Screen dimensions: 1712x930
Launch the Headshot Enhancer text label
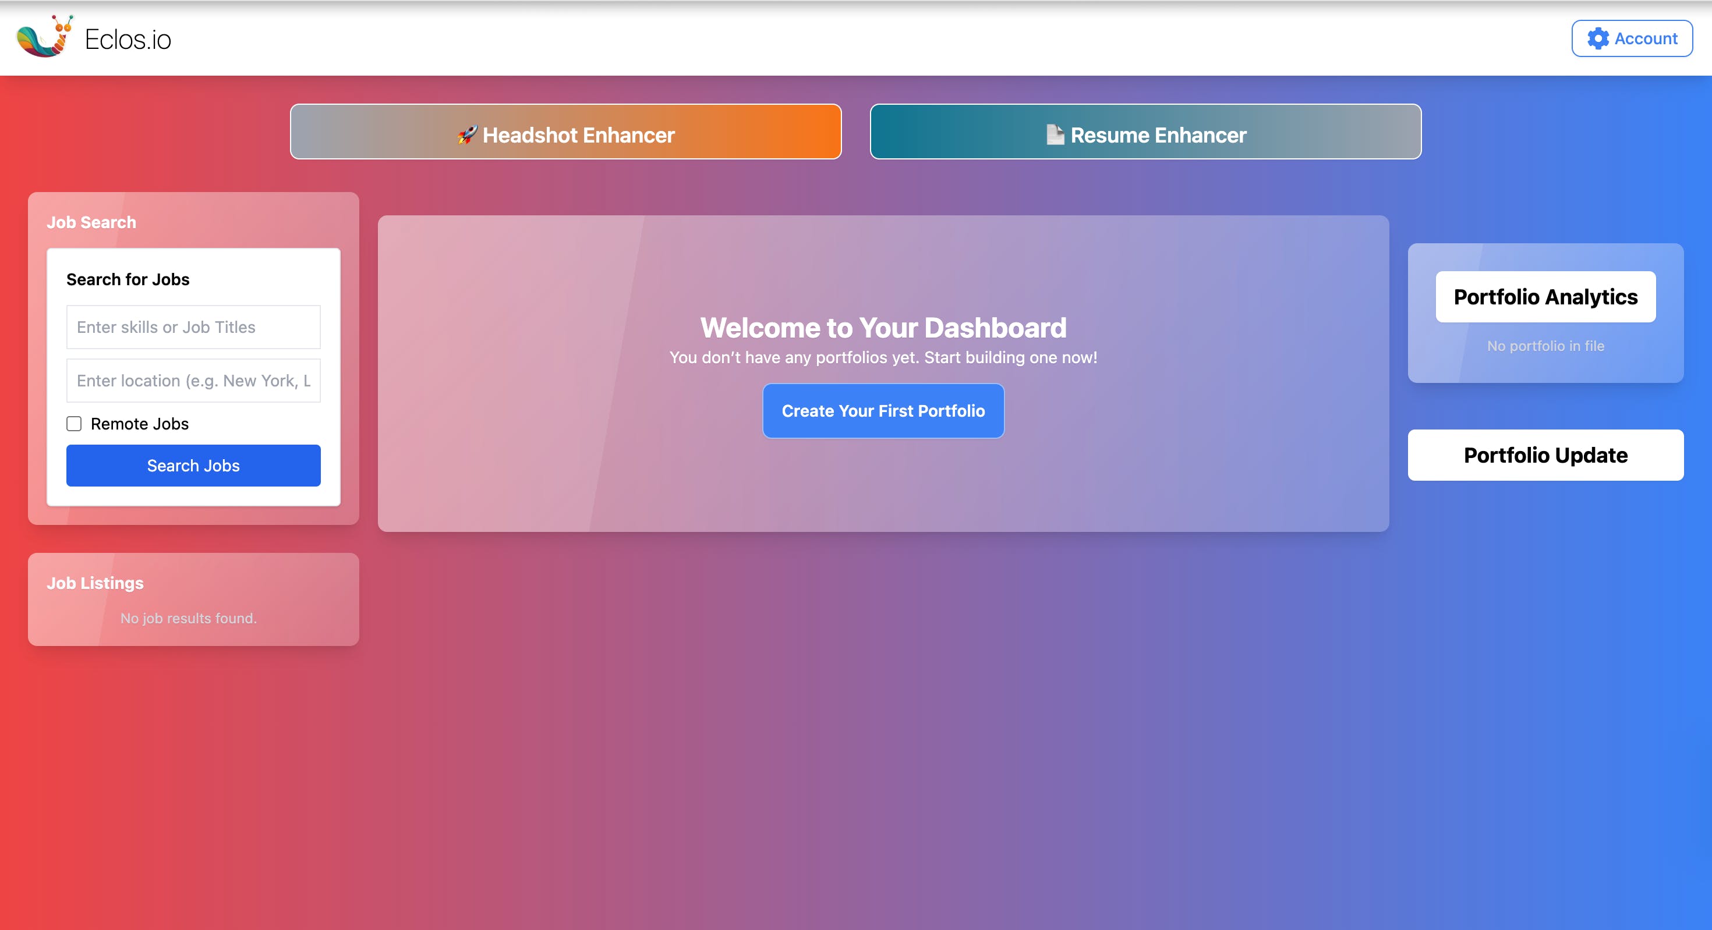coord(578,135)
